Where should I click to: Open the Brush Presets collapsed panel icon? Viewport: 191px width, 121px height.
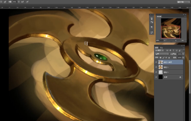click(152, 18)
